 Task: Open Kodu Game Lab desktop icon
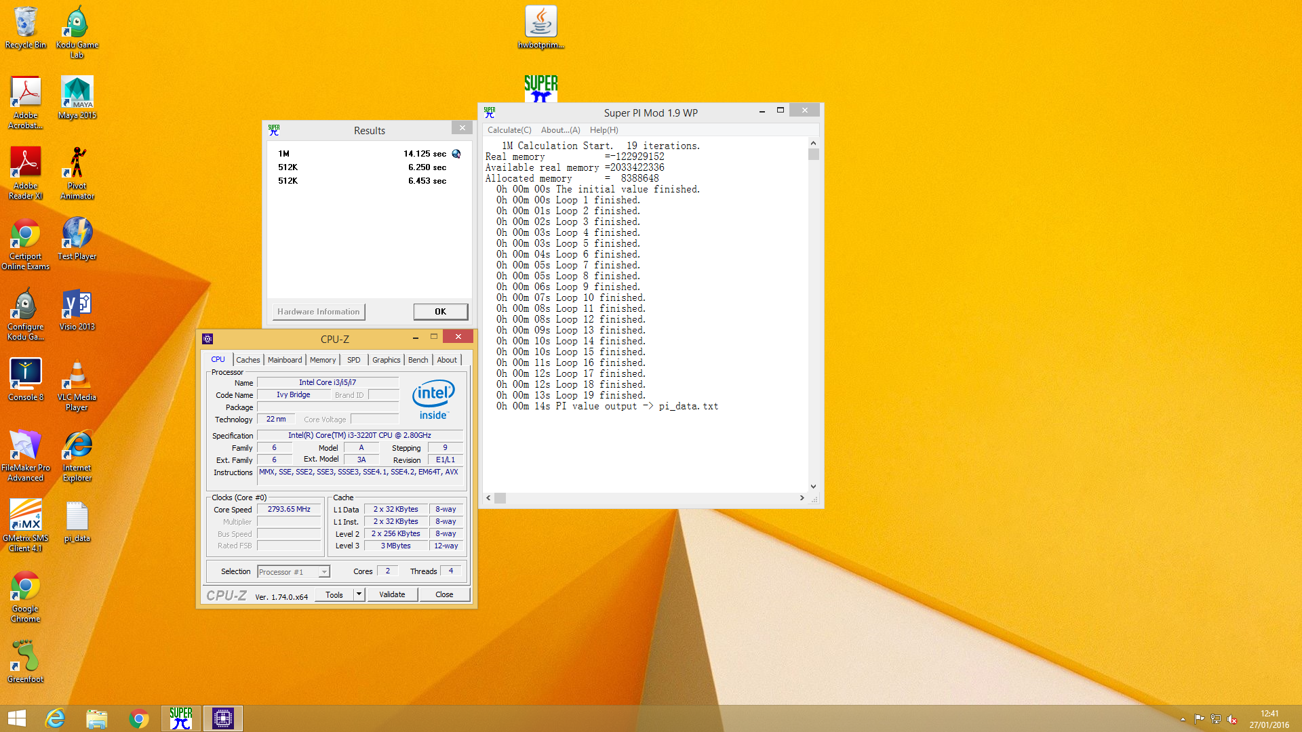(x=77, y=32)
